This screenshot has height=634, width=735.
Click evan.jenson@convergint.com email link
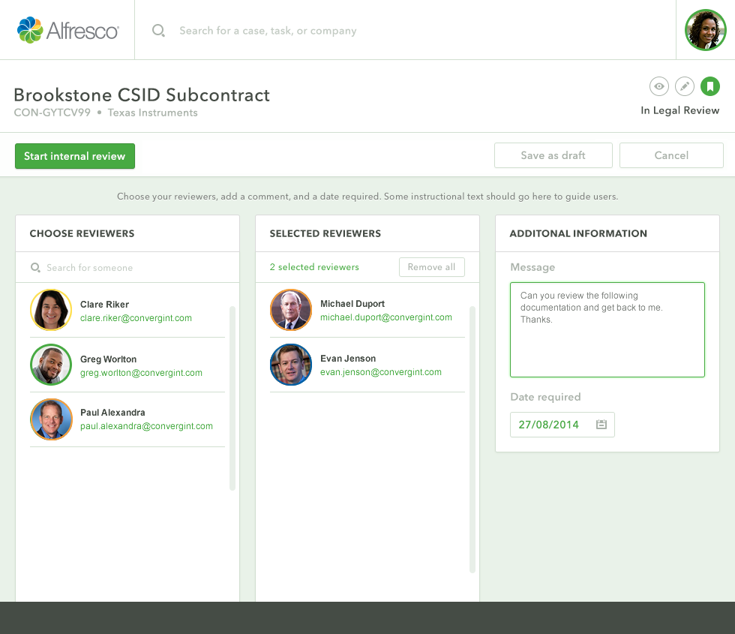click(381, 372)
